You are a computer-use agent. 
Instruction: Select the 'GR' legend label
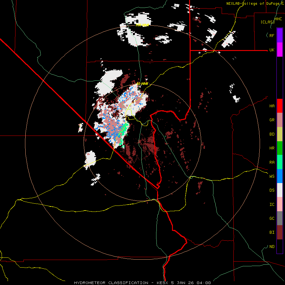tap(272, 120)
